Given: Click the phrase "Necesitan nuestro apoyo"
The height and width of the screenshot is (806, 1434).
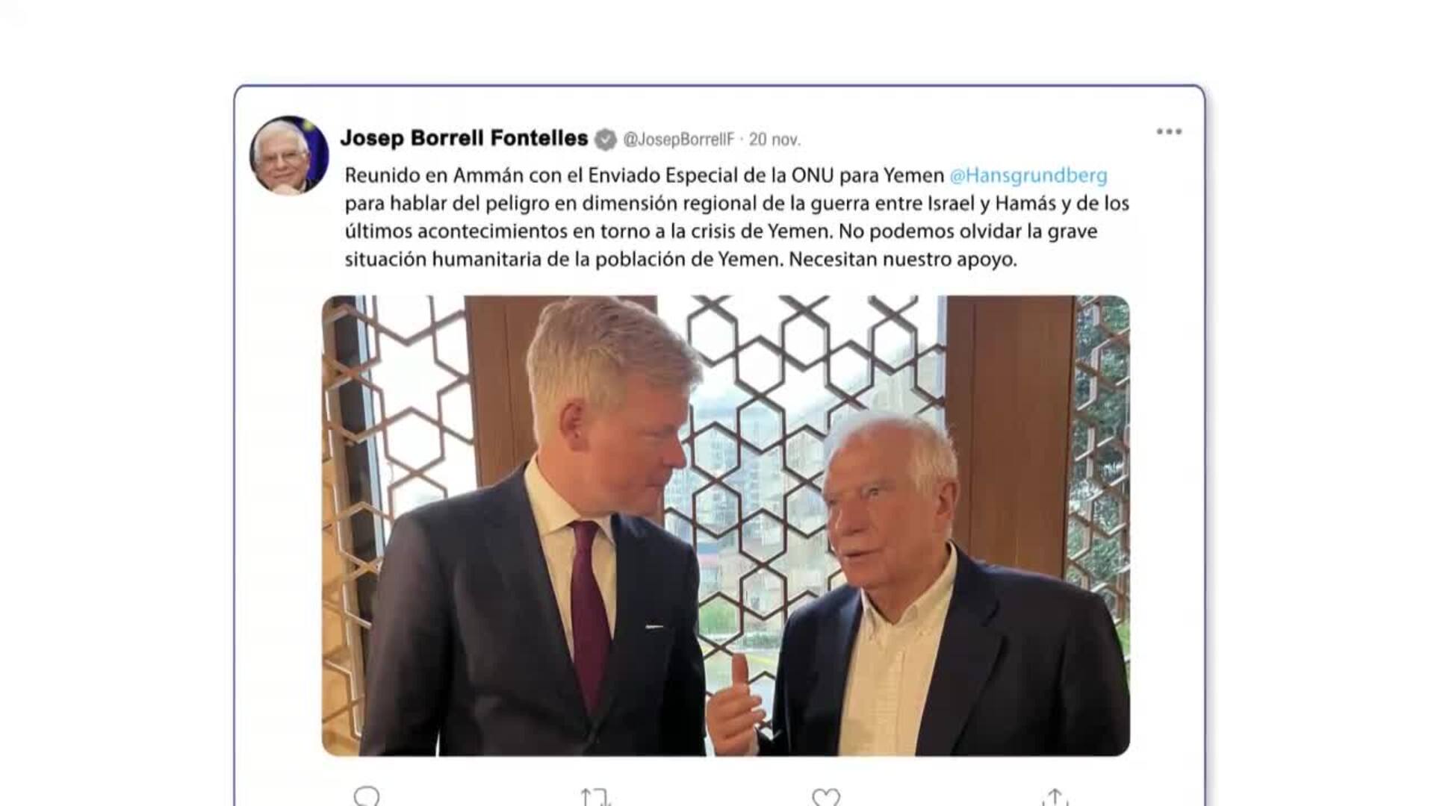Looking at the screenshot, I should coord(902,260).
